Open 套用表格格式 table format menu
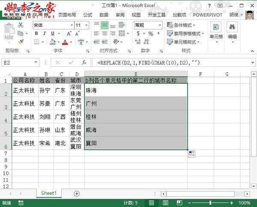Screen dimensions: 257x207 [185, 33]
